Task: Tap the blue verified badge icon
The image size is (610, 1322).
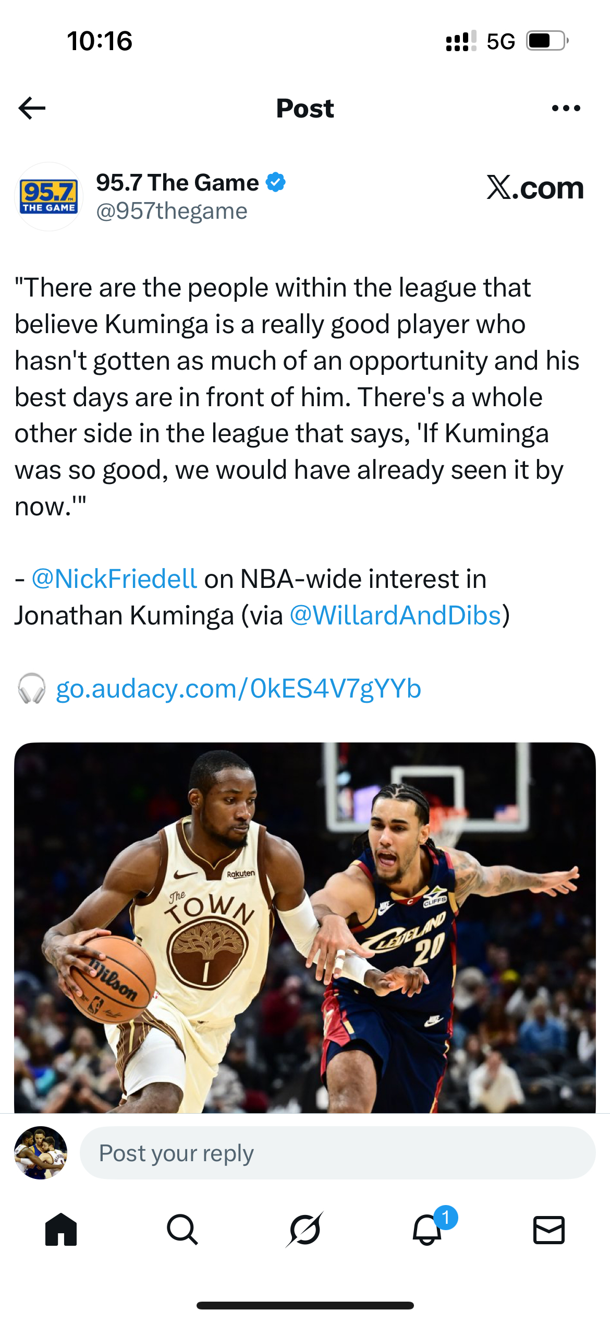Action: pos(276,182)
